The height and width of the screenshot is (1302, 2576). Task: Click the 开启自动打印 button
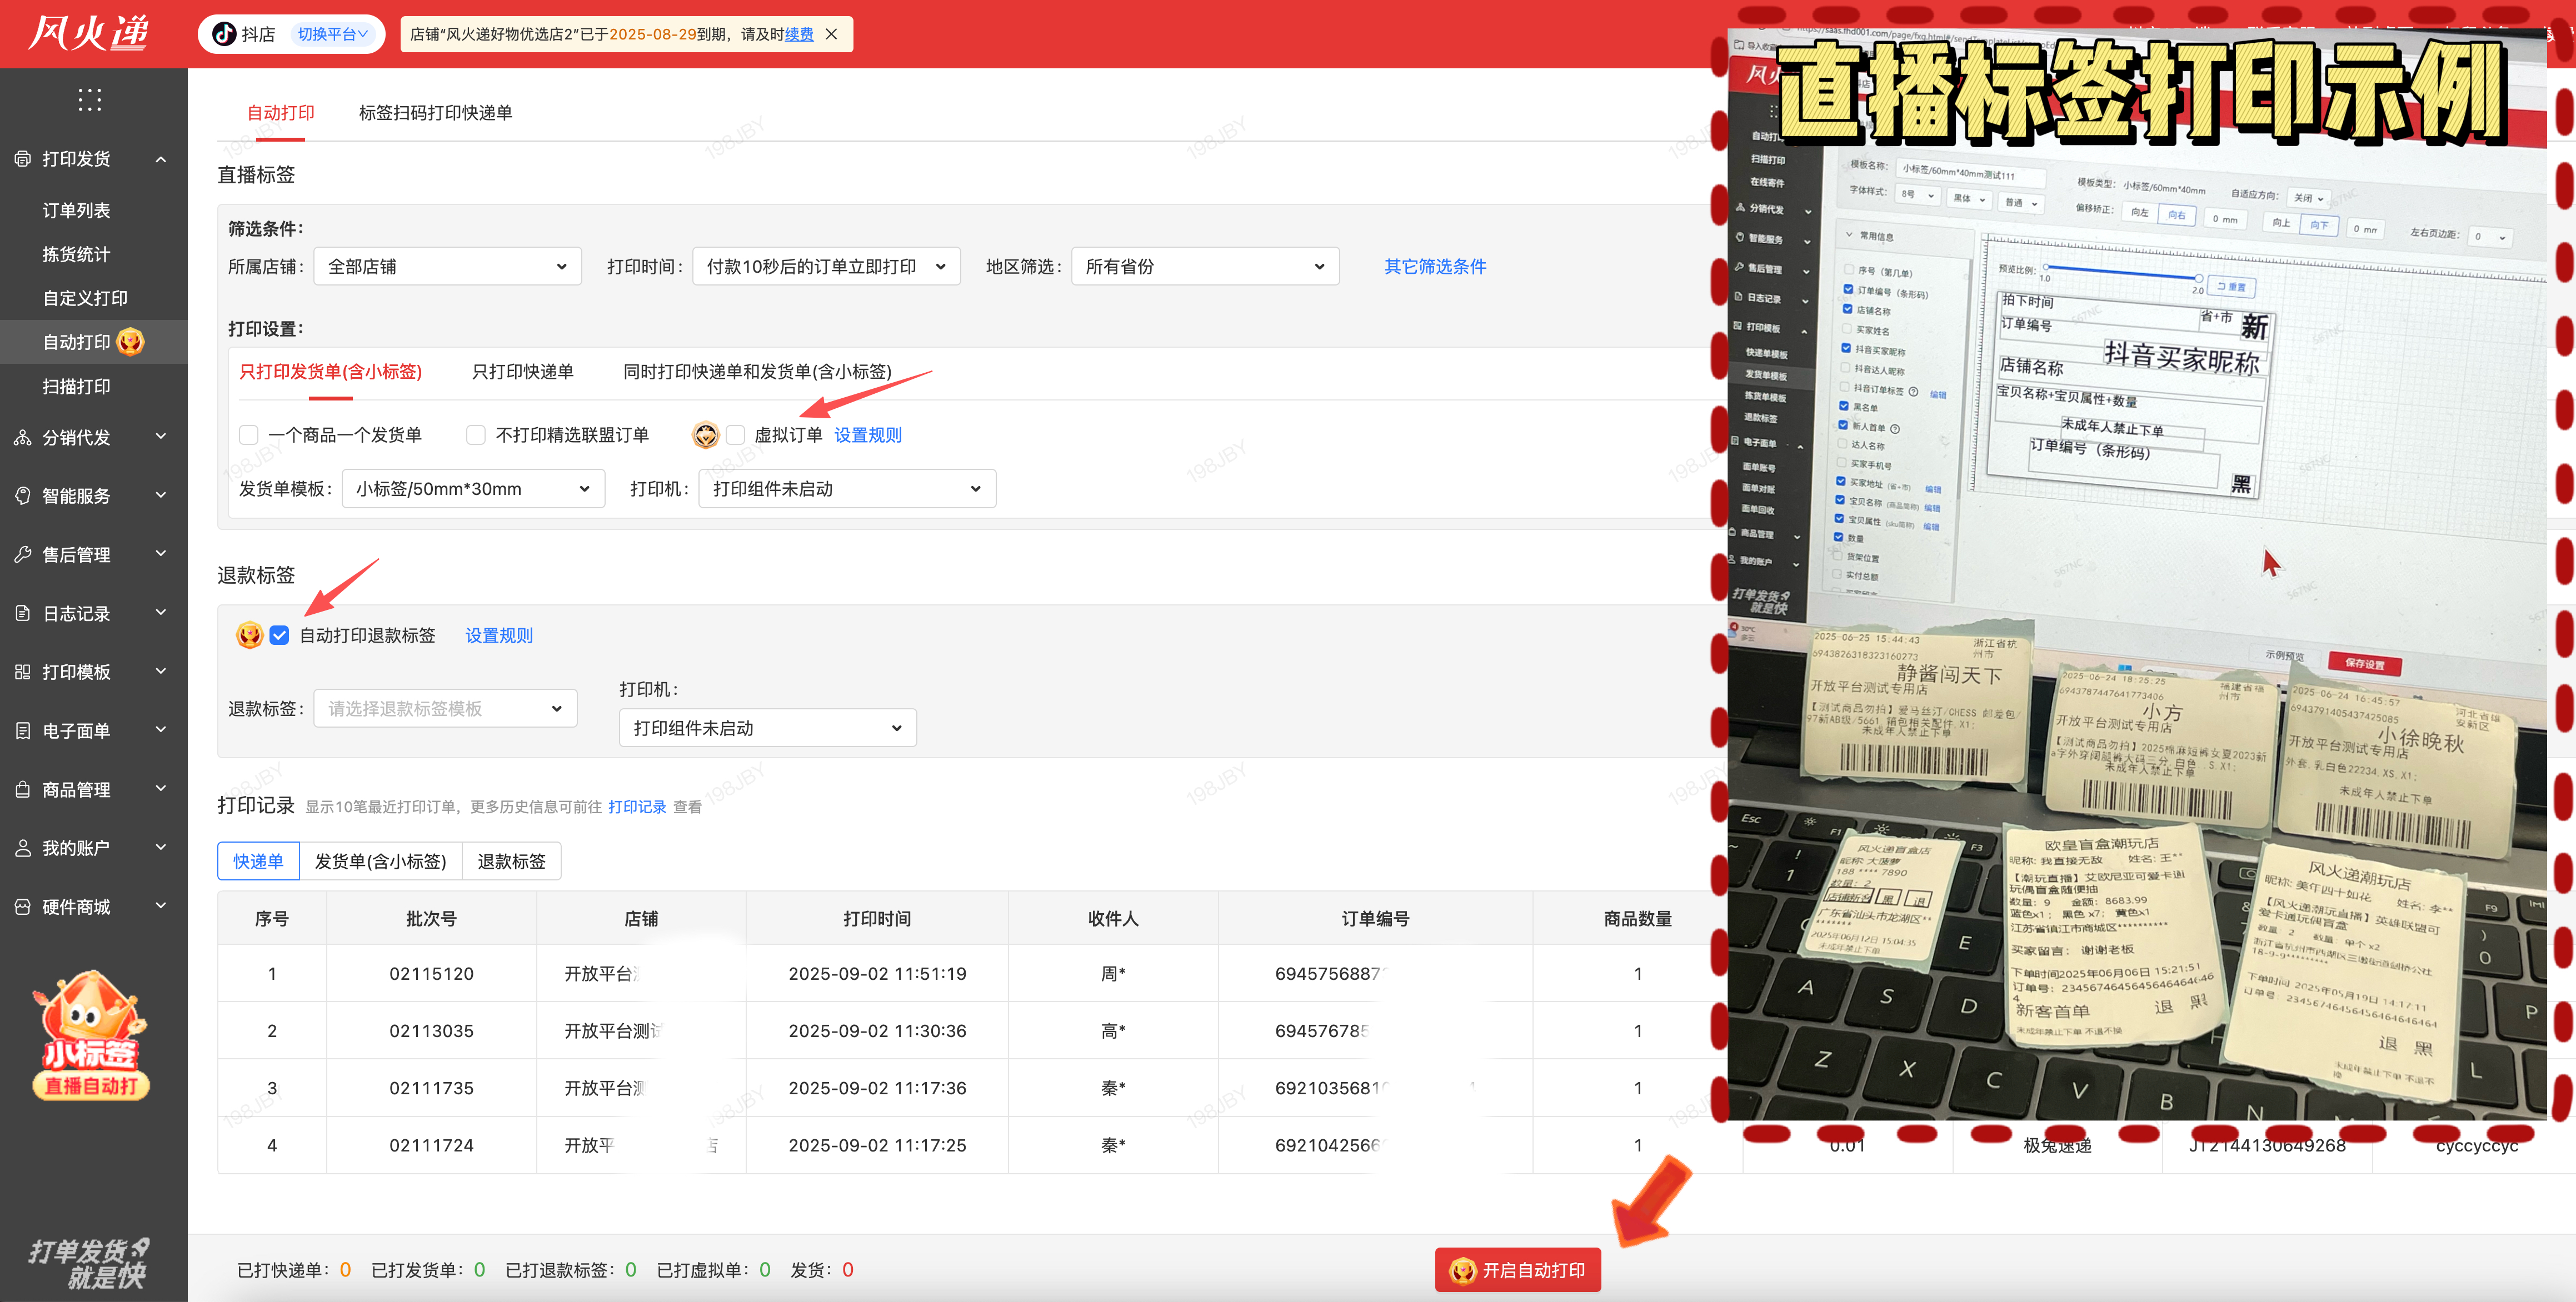pos(1517,1270)
